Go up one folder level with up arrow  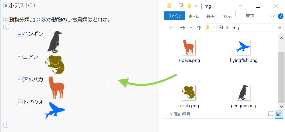(199, 28)
